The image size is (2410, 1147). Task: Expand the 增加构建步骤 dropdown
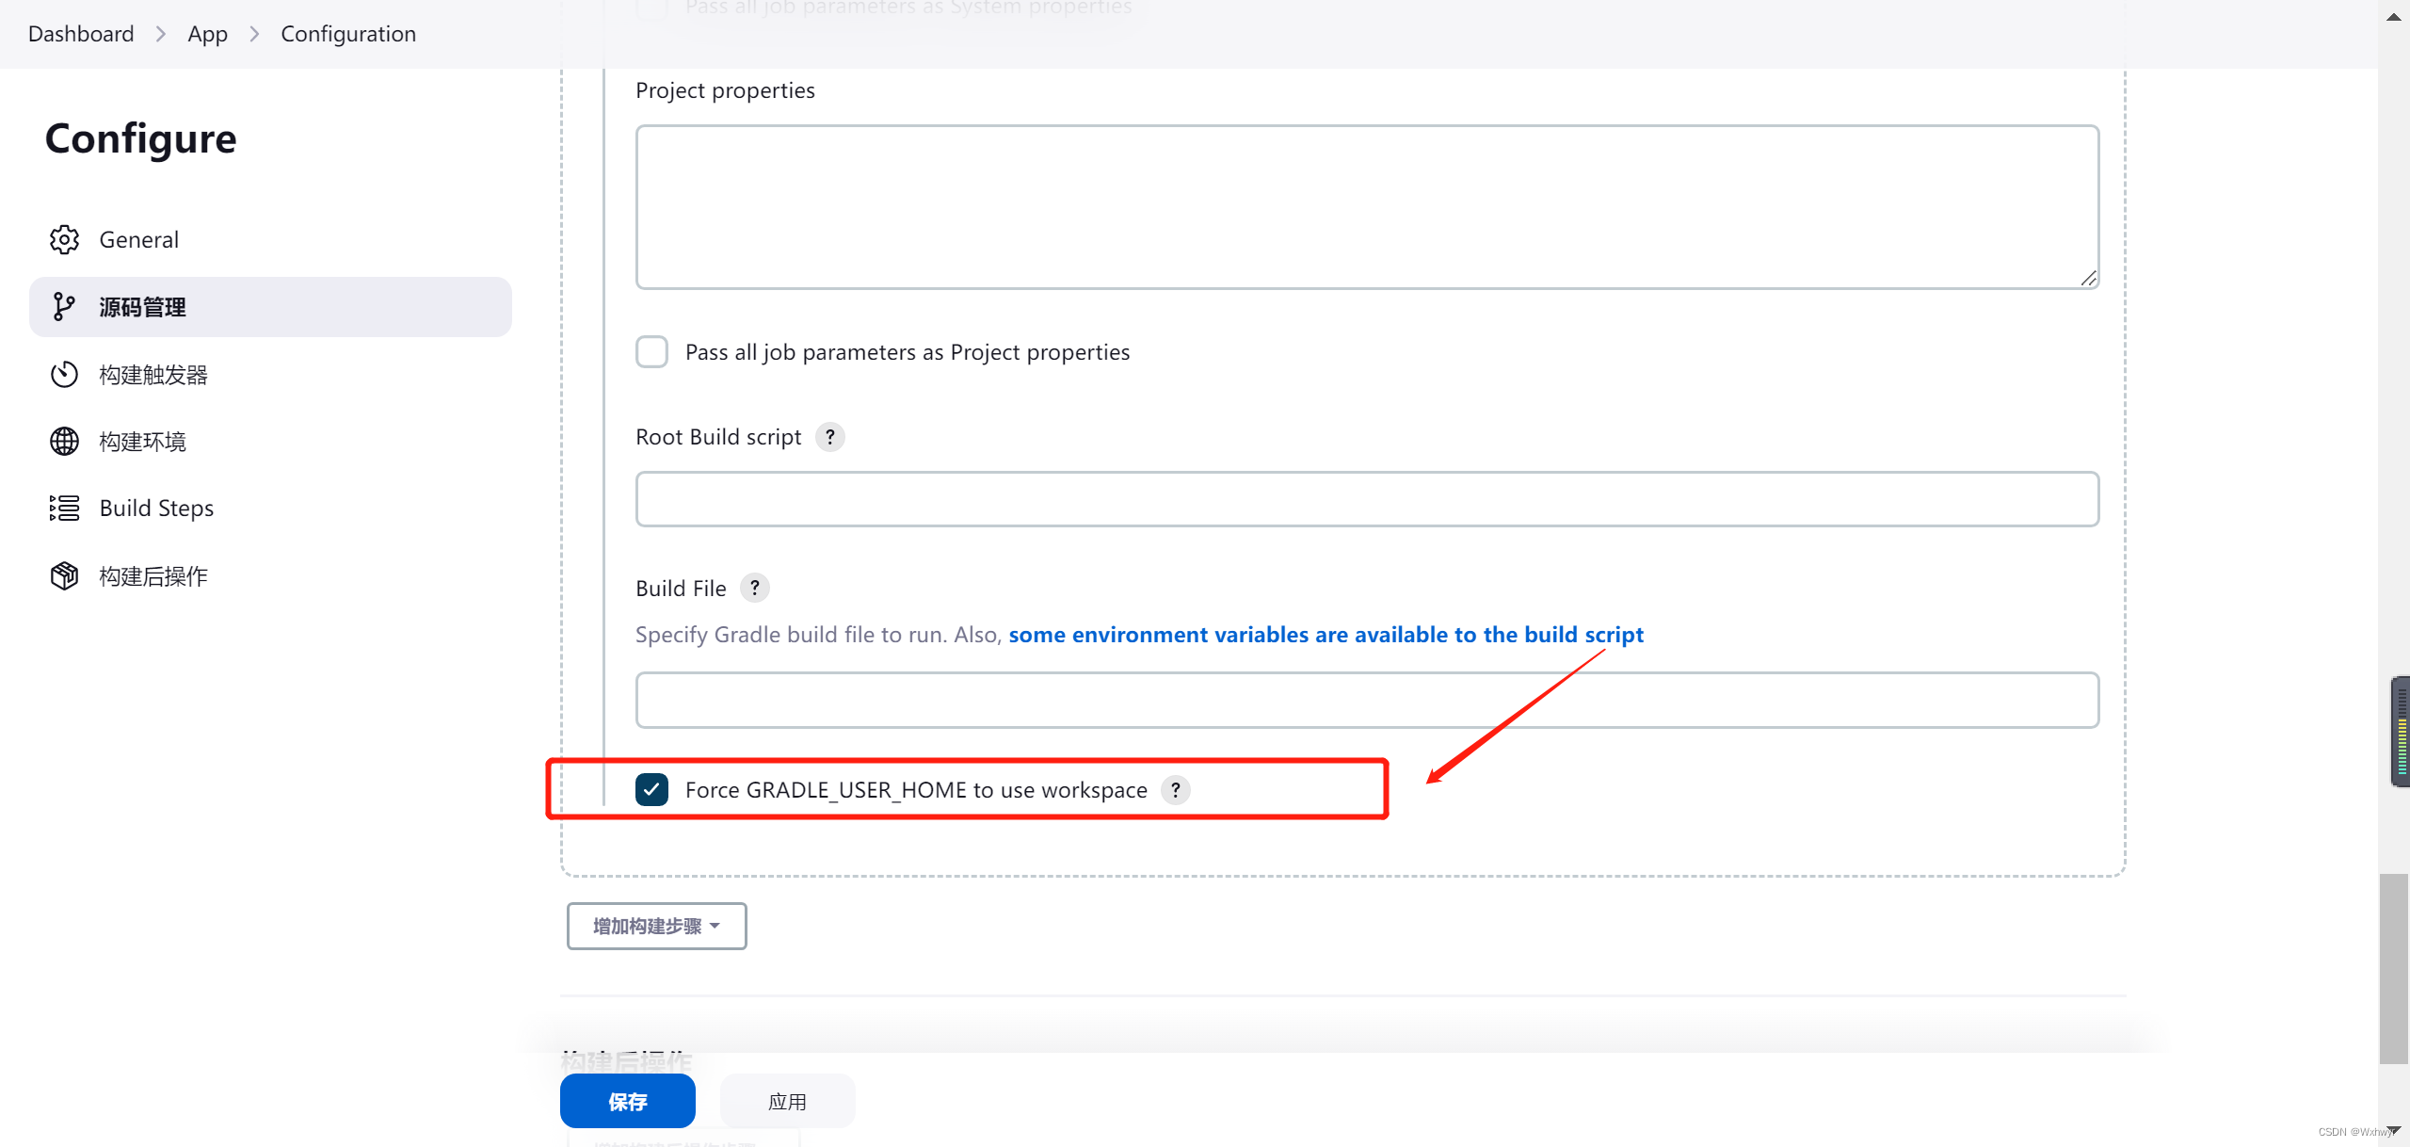pyautogui.click(x=656, y=927)
